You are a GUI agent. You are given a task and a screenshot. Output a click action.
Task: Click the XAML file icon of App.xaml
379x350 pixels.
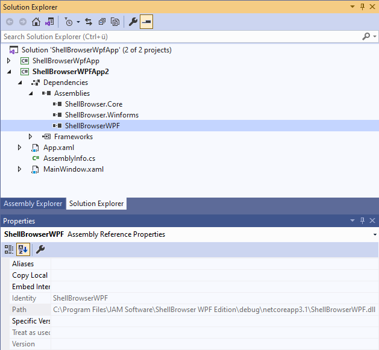[x=35, y=148]
